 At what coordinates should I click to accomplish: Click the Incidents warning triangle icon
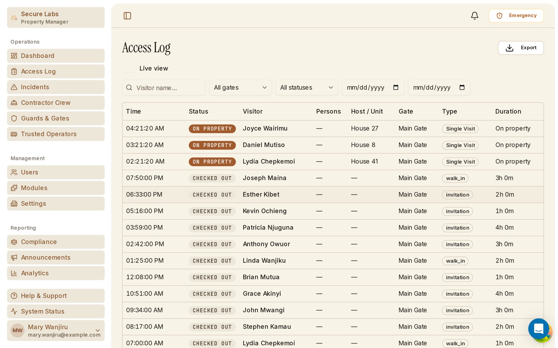point(14,87)
